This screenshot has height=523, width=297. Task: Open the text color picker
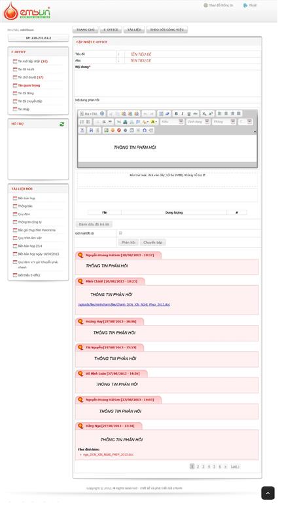[x=145, y=122]
